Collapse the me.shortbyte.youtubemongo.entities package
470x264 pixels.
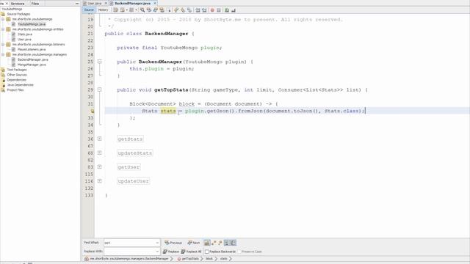pyautogui.click(x=3, y=29)
